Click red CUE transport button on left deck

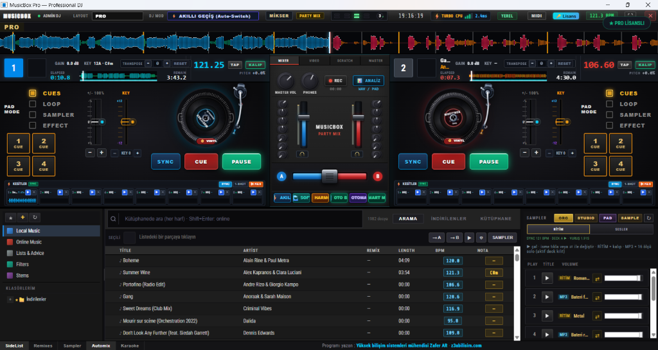(201, 162)
